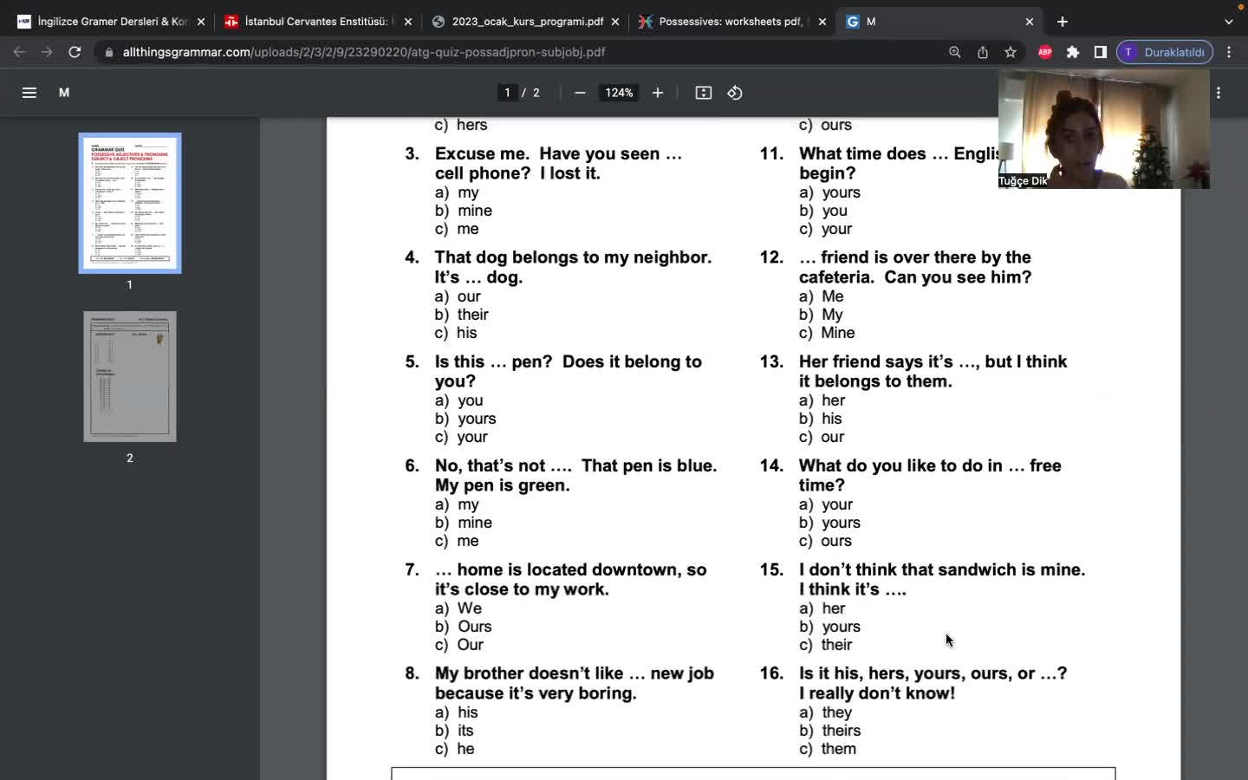The height and width of the screenshot is (780, 1248).
Task: Click the browser forward arrow
Action: [x=47, y=52]
